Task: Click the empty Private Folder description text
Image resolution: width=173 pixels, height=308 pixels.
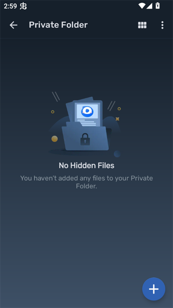Action: 86,182
